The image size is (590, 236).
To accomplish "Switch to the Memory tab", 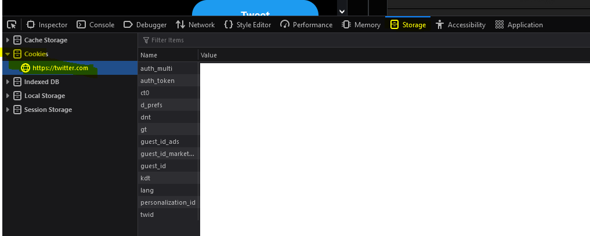I will 361,25.
